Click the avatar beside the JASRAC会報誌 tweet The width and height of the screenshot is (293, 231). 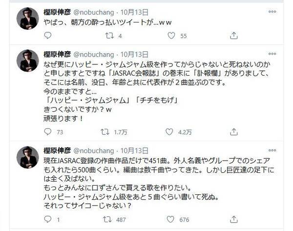[28, 61]
